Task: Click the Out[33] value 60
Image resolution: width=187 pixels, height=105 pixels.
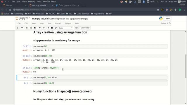Action: [x=34, y=72]
